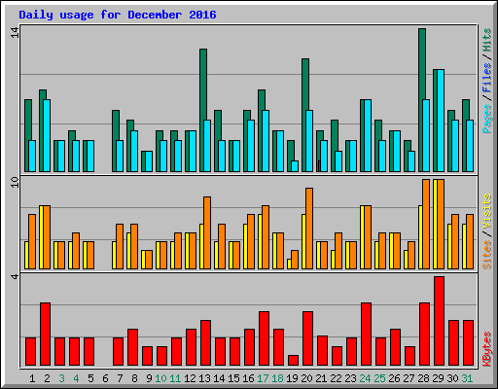
Task: Click the 'Daily usage for December 2016' title
Action: coord(118,15)
